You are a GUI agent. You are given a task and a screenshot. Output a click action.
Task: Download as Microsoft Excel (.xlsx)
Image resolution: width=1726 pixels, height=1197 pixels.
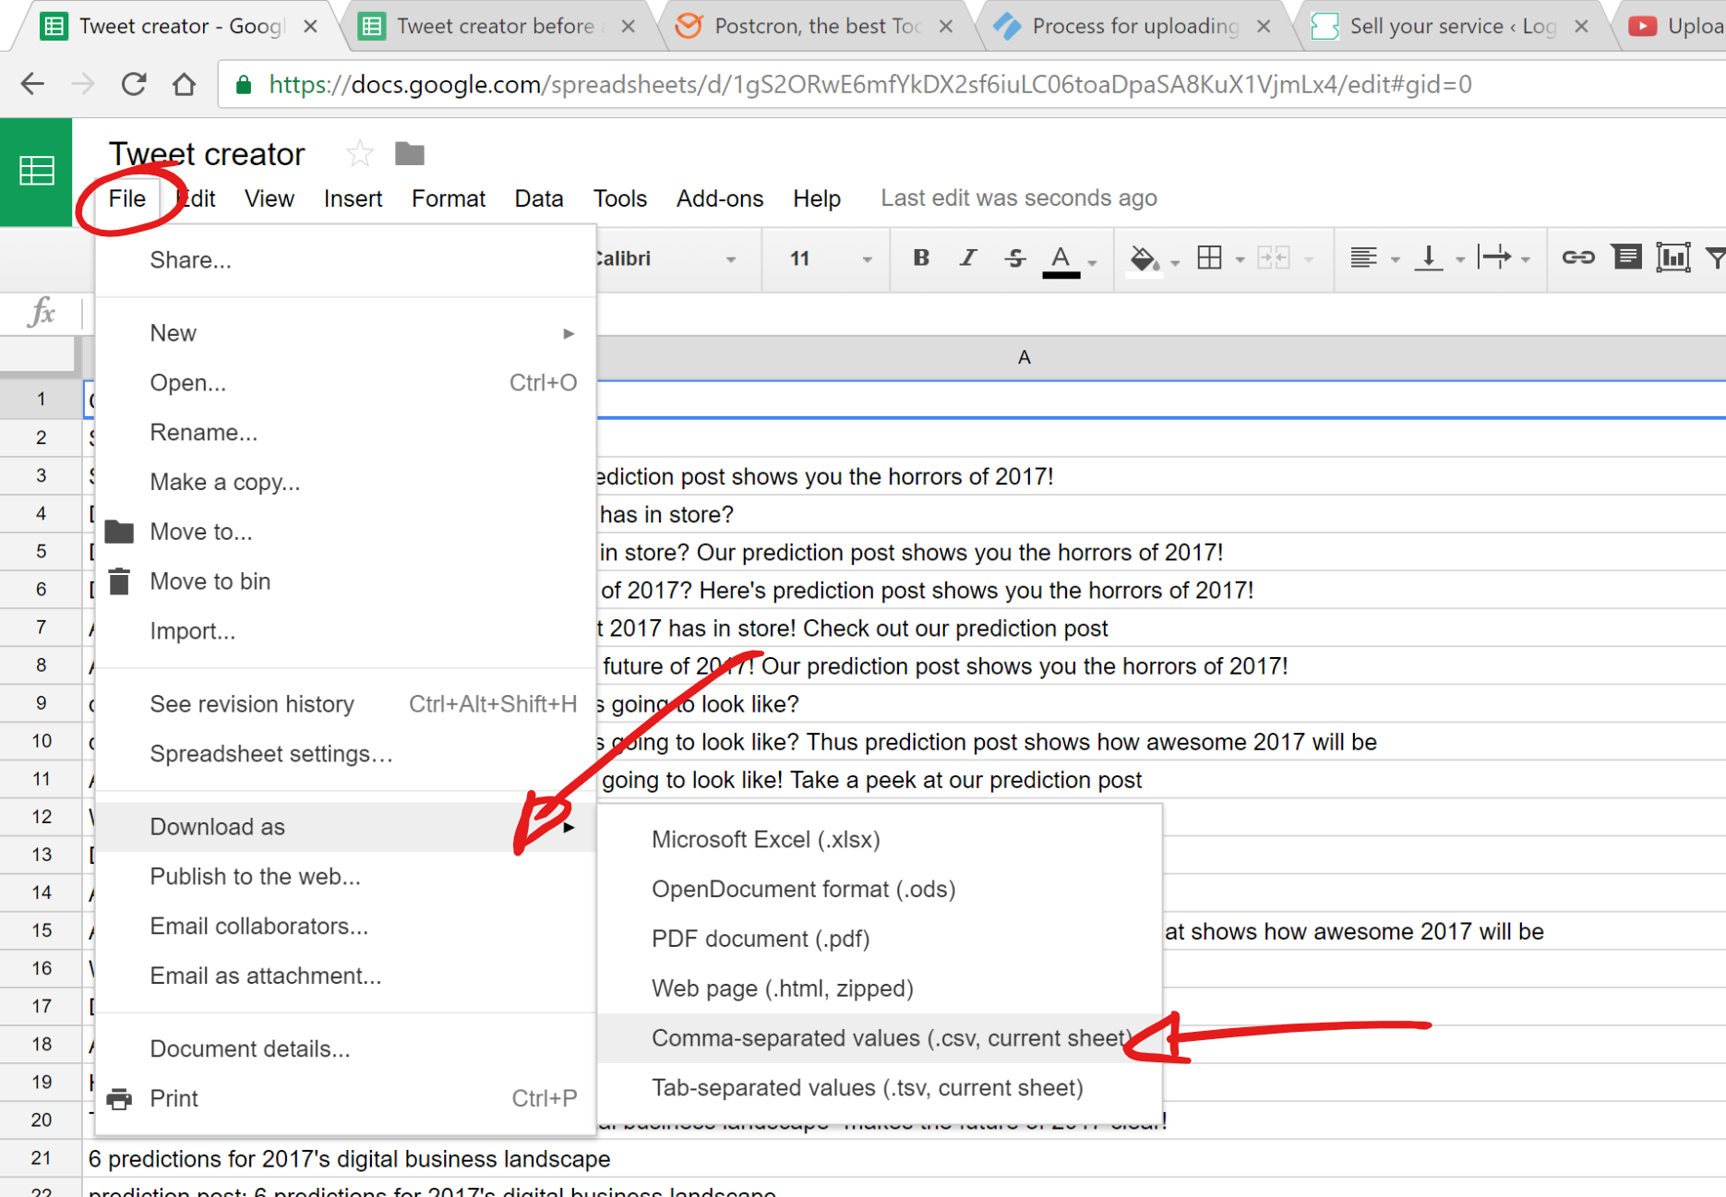pyautogui.click(x=880, y=840)
